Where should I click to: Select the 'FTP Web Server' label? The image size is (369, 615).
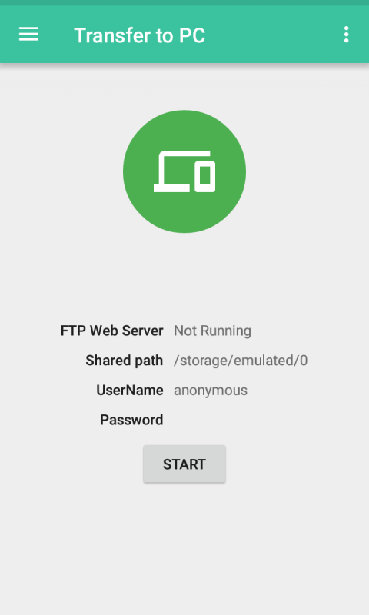(111, 331)
